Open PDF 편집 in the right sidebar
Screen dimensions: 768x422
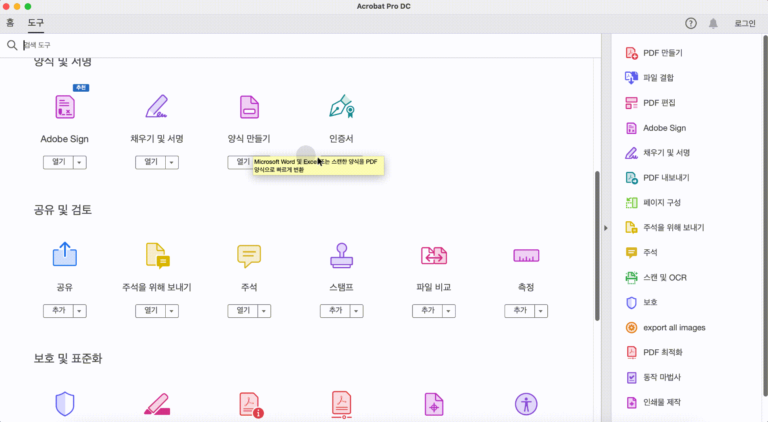(650, 103)
